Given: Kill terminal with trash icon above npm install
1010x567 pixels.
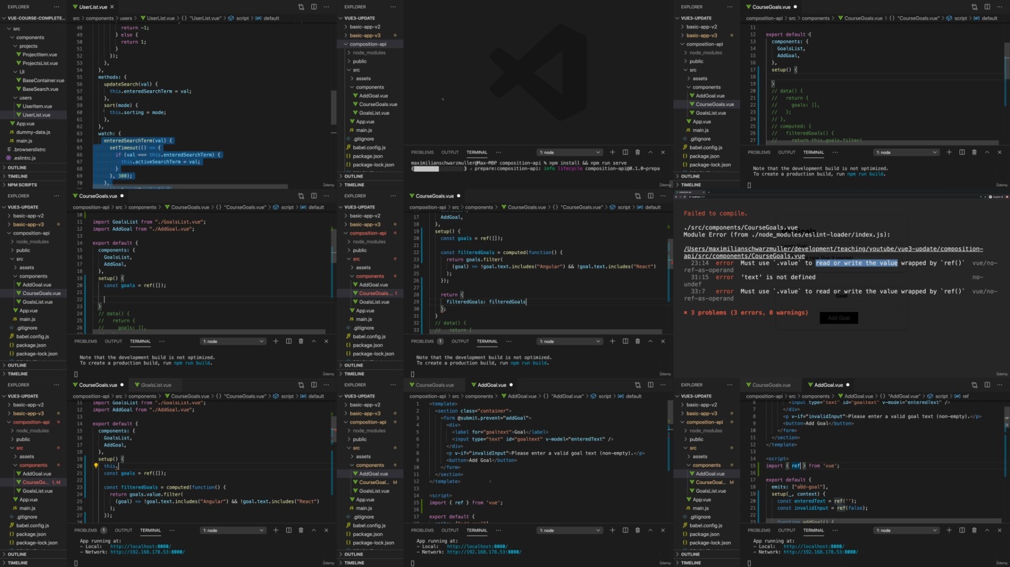Looking at the screenshot, I should 637,152.
